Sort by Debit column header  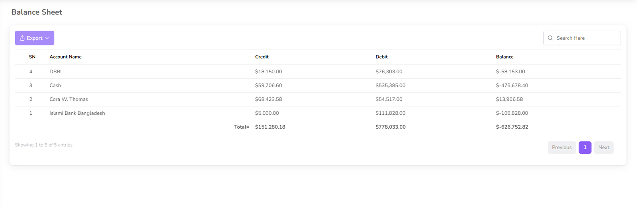click(381, 57)
